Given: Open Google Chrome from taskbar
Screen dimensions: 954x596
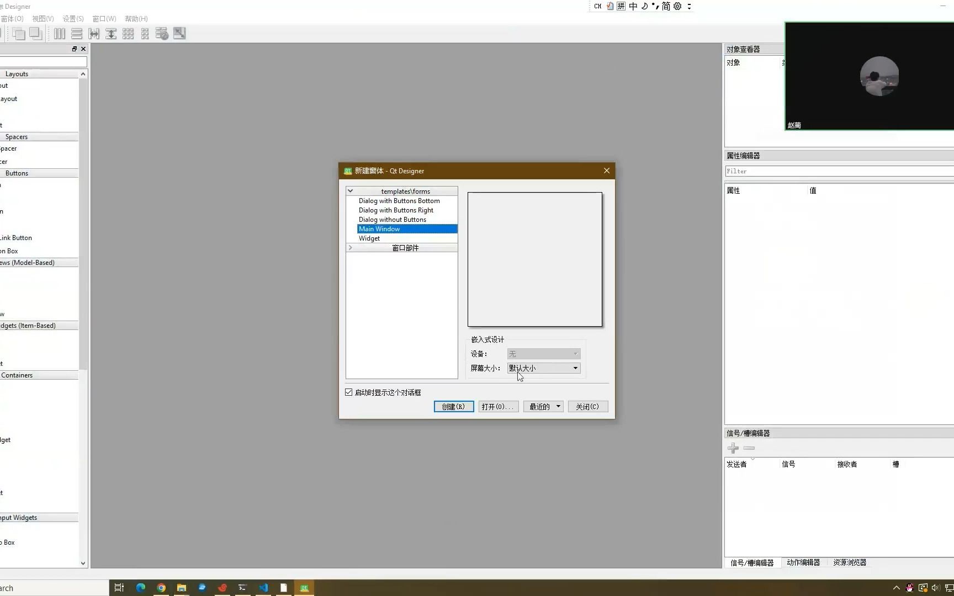Looking at the screenshot, I should point(161,588).
